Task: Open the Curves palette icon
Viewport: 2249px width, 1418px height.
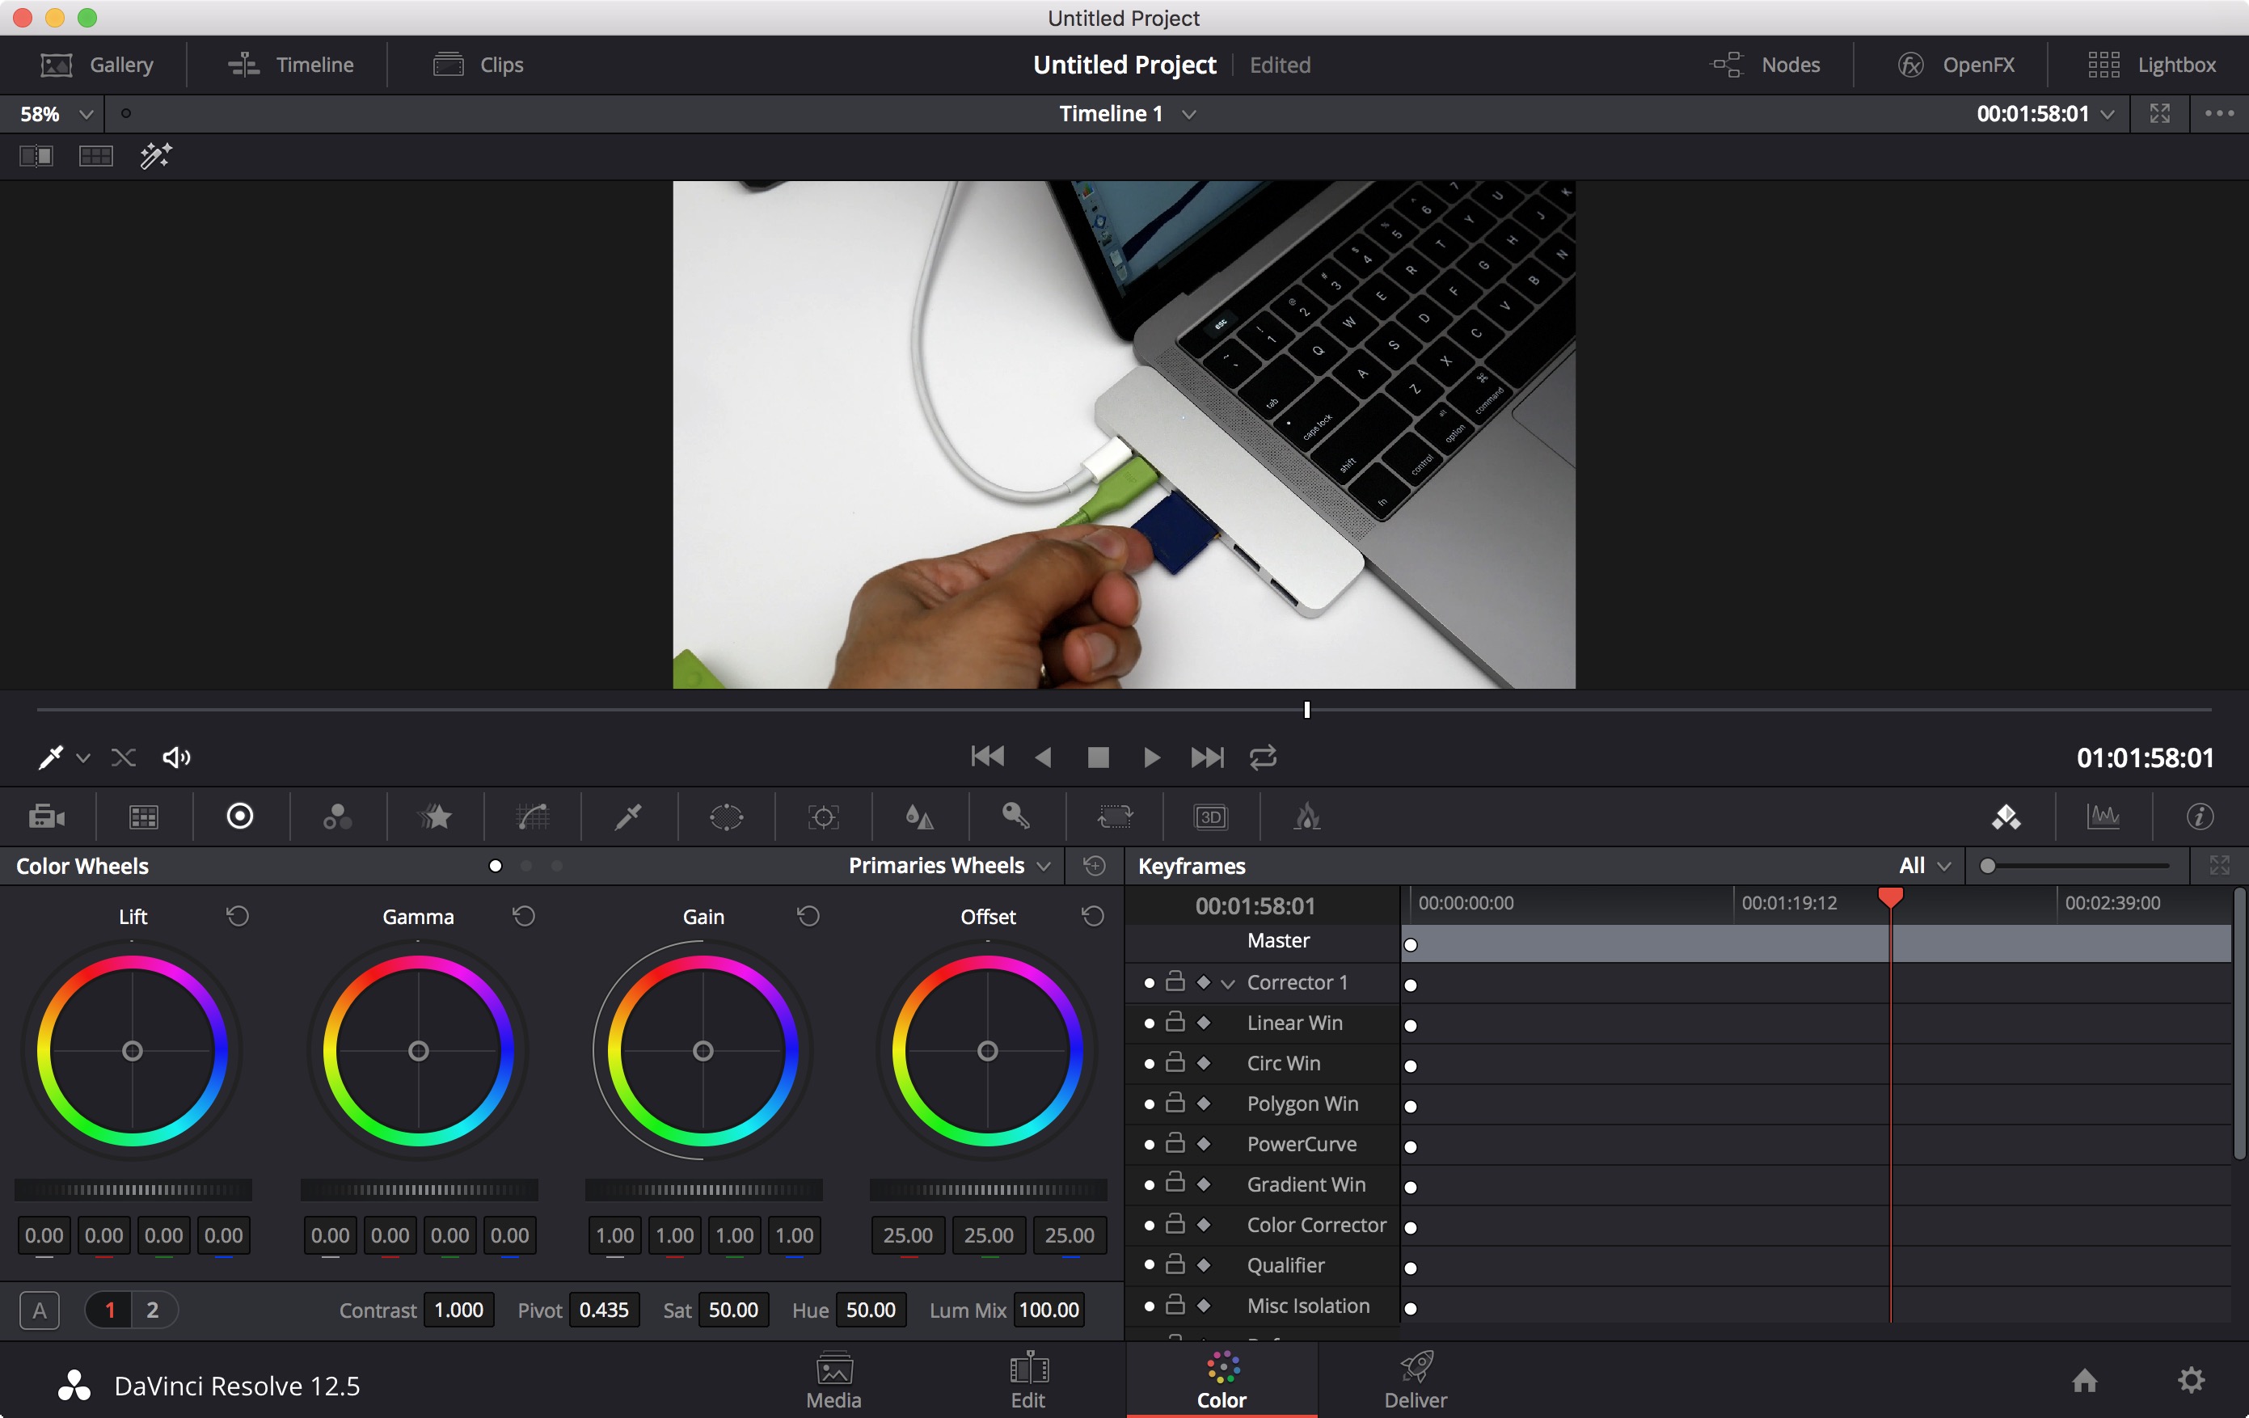Action: tap(533, 817)
